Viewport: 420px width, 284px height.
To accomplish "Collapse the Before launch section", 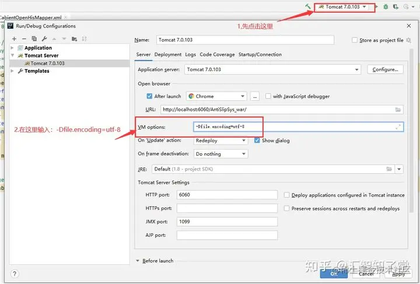I will pos(138,261).
